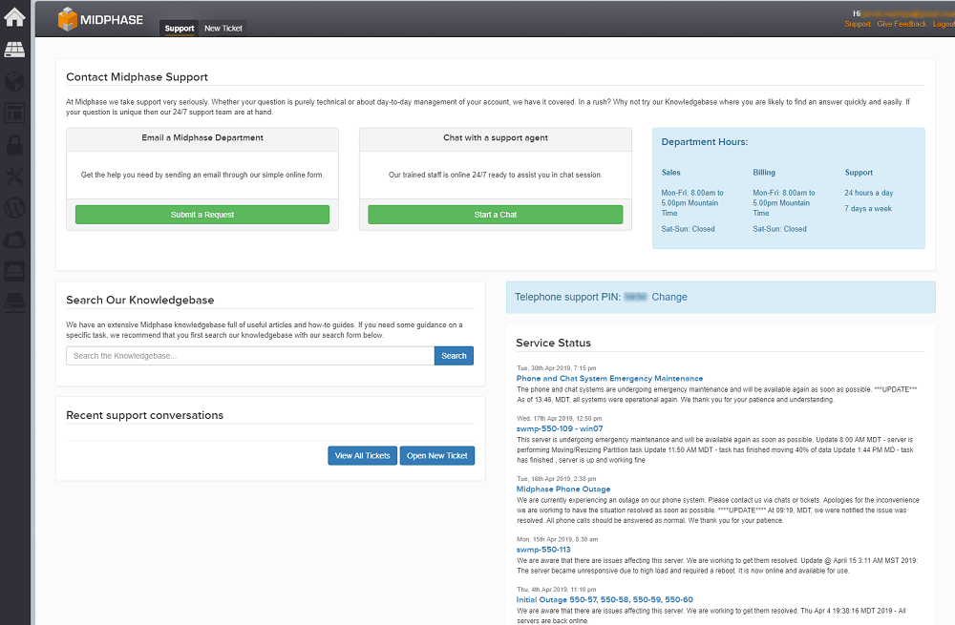Click the Wed, 17th Apr 2019 timestamp
Viewport: 955px width, 625px height.
(559, 419)
